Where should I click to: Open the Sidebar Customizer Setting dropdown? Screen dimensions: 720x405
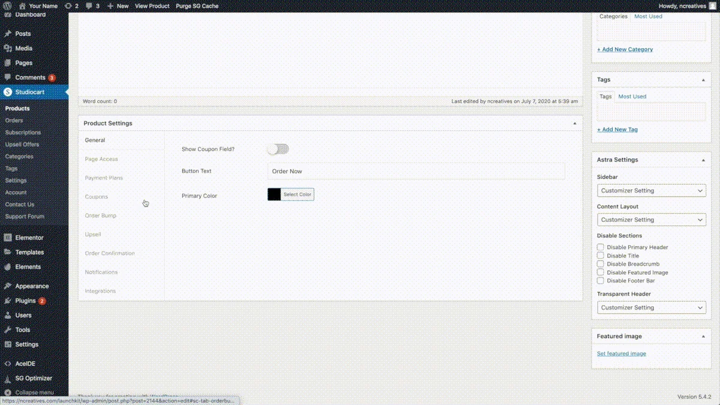click(652, 191)
